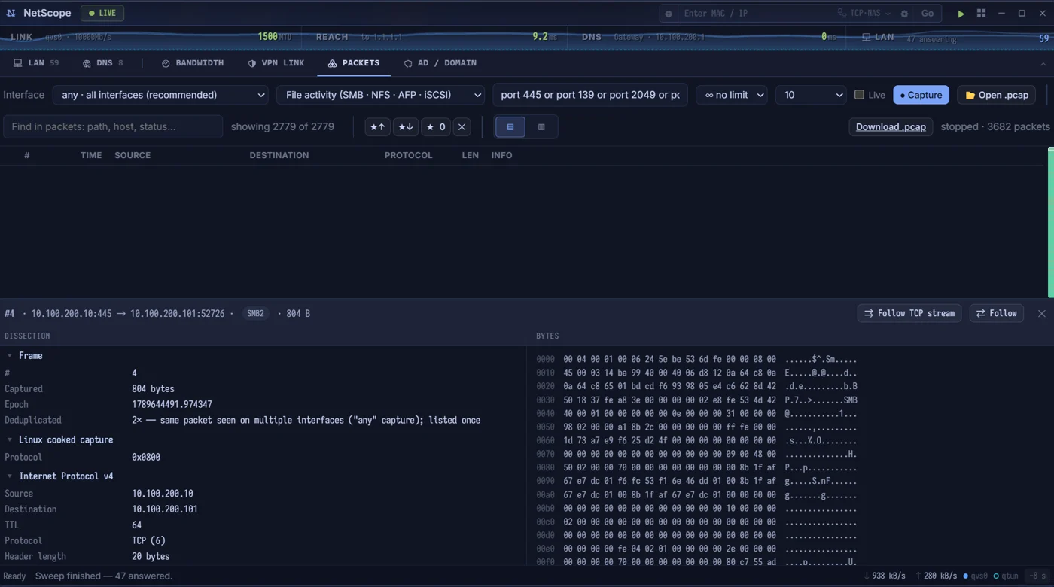The image size is (1054, 587).
Task: Open the no limit packet count dropdown
Action: click(x=732, y=95)
